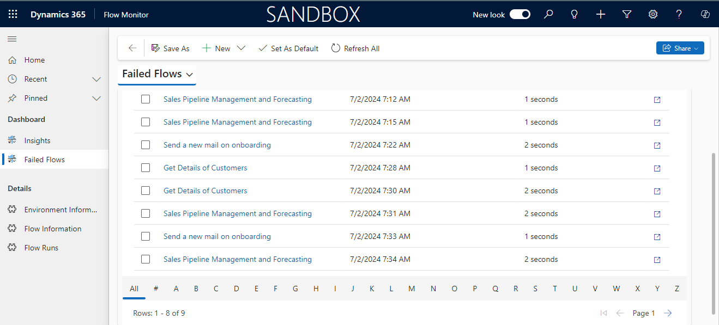Tick the 7:33 AM Send mail row checkbox
The height and width of the screenshot is (325, 719).
(146, 237)
